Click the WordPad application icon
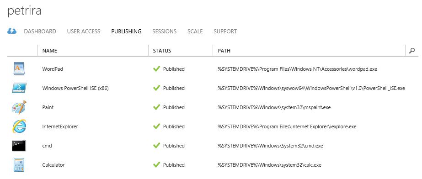 (19, 68)
